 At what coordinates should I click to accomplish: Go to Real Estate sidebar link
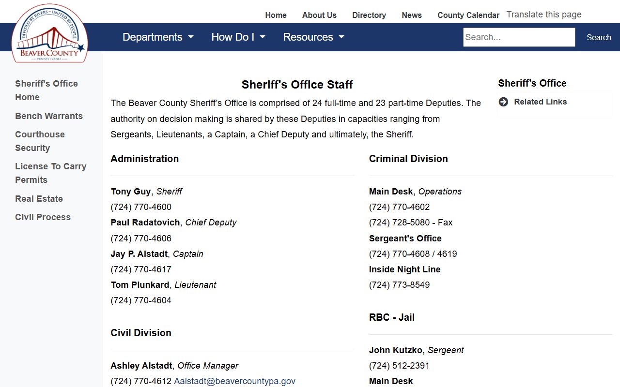39,199
